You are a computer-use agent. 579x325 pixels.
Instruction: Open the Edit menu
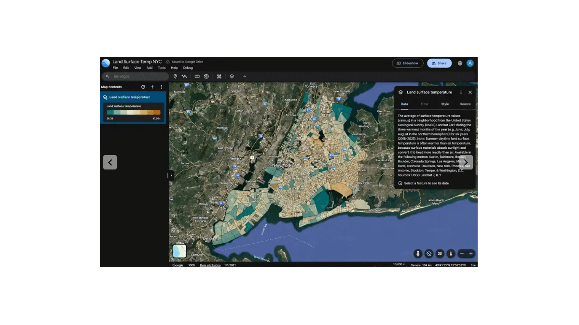[126, 68]
